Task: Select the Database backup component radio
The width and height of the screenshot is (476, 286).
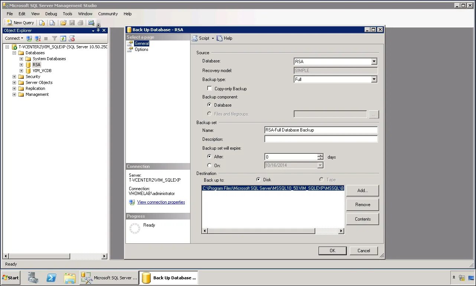Action: pyautogui.click(x=209, y=105)
